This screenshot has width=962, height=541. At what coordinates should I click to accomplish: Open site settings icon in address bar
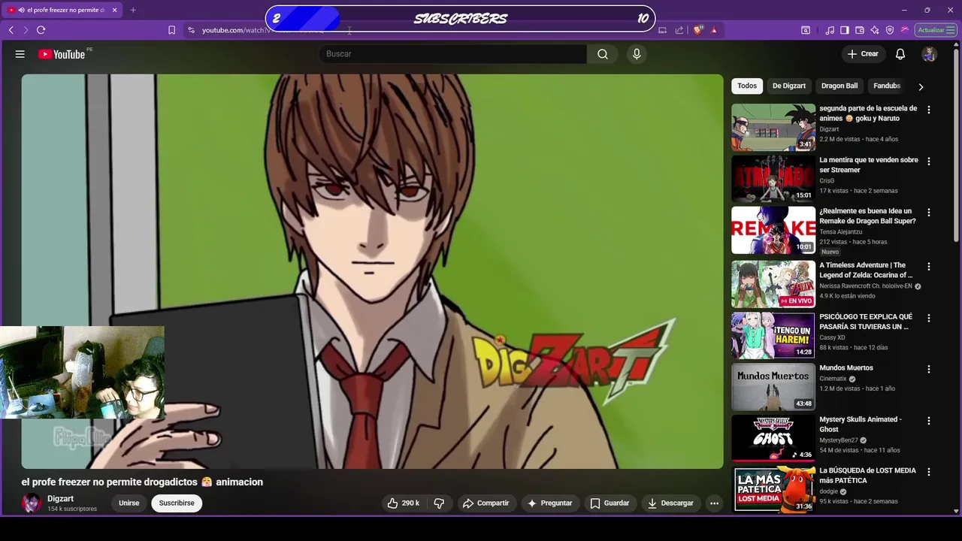[191, 30]
